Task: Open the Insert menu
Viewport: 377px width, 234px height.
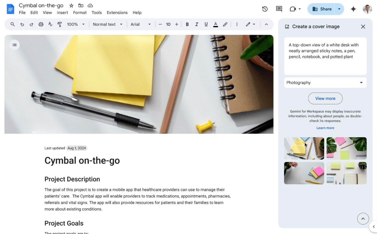Action: 62,13
